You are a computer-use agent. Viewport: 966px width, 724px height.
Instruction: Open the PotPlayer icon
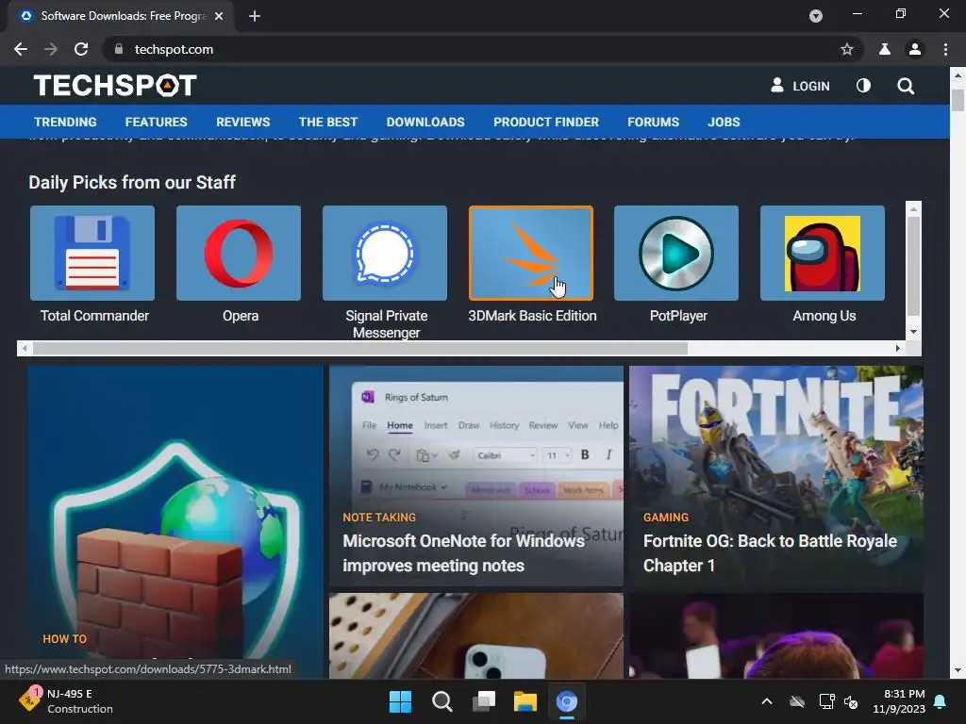click(676, 253)
